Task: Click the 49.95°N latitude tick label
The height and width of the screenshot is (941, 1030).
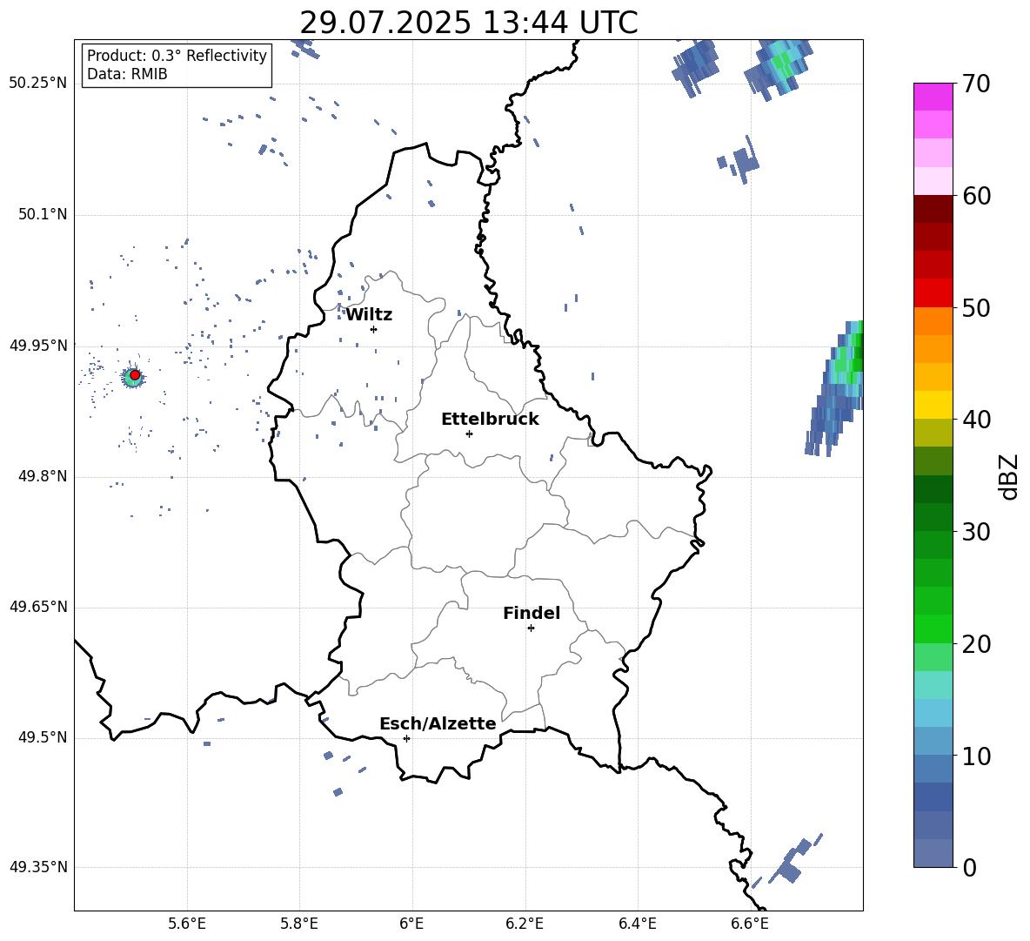Action: coord(38,346)
